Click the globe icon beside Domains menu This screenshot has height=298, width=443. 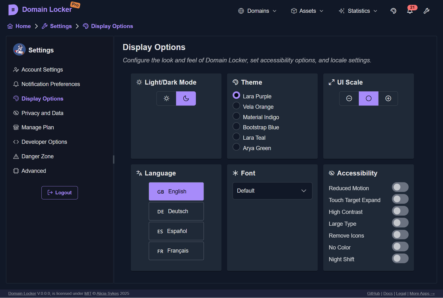click(x=241, y=11)
